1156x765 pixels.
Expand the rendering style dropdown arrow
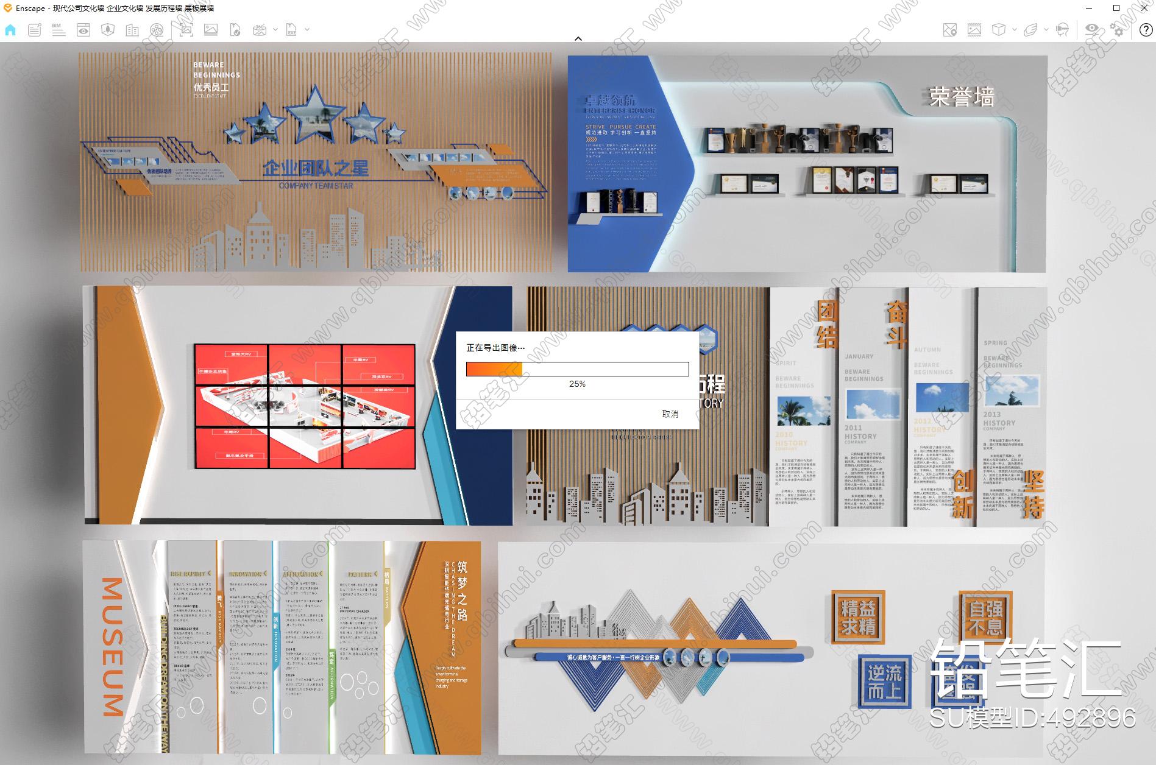click(x=1014, y=29)
